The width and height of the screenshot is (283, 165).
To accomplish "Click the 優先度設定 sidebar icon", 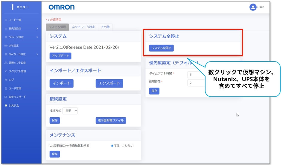I will point(6,28).
